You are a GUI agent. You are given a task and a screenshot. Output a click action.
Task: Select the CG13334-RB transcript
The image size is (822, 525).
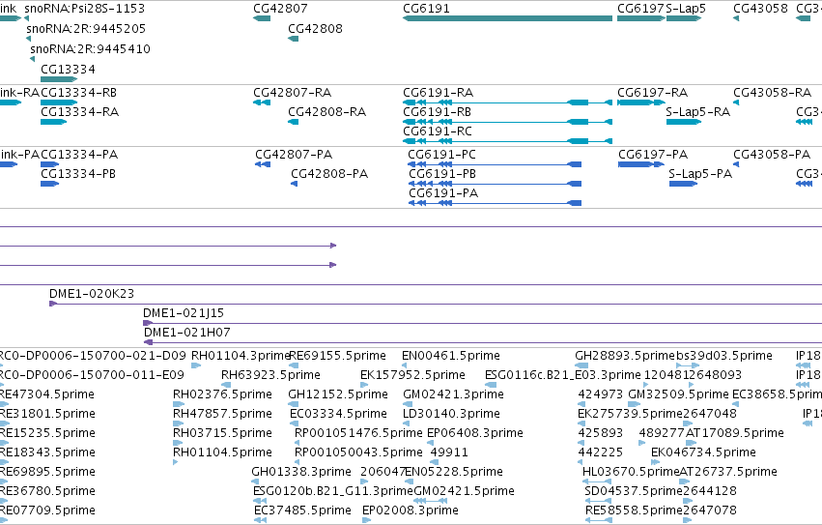[x=59, y=102]
